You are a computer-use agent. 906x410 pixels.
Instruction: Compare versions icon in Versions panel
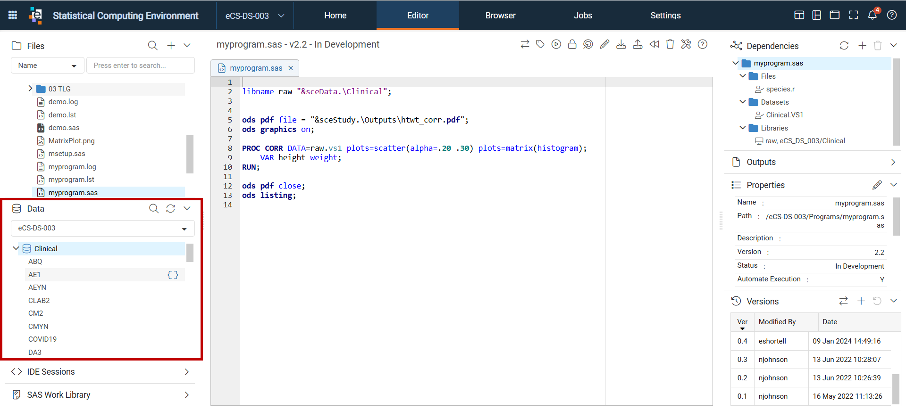point(843,301)
